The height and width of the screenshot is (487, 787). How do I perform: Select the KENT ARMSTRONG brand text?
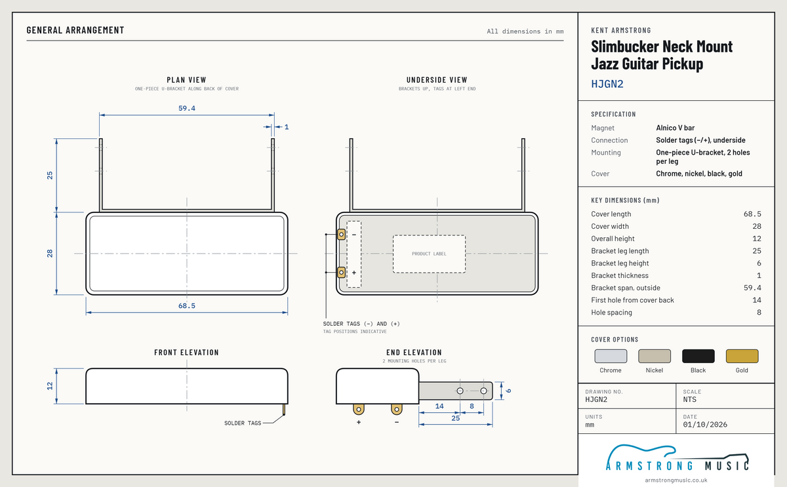coord(621,30)
